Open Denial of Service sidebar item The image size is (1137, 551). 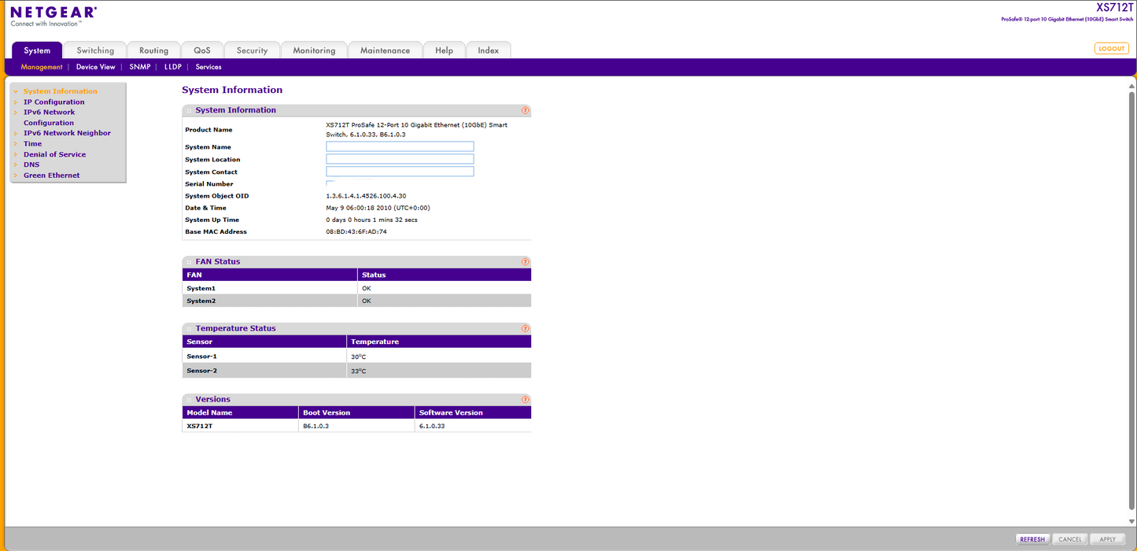[x=54, y=154]
